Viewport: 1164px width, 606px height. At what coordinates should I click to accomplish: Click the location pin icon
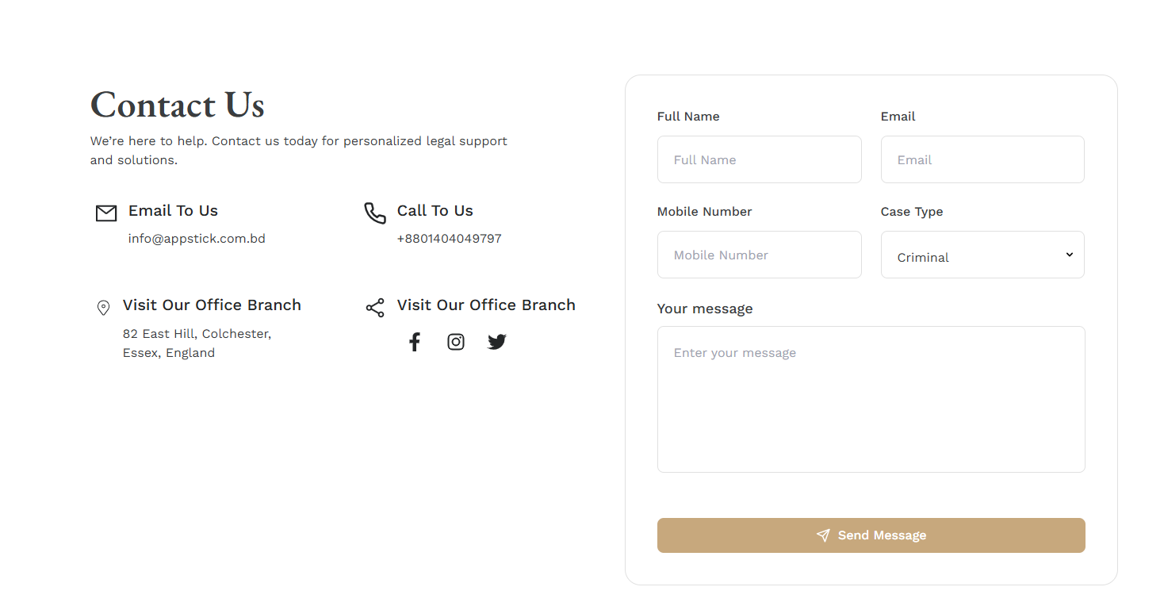coord(103,308)
